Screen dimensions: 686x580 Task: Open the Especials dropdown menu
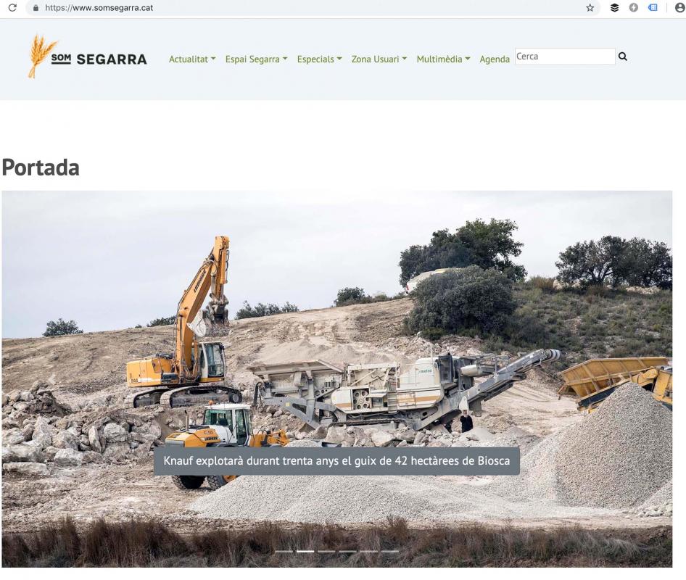pos(319,59)
